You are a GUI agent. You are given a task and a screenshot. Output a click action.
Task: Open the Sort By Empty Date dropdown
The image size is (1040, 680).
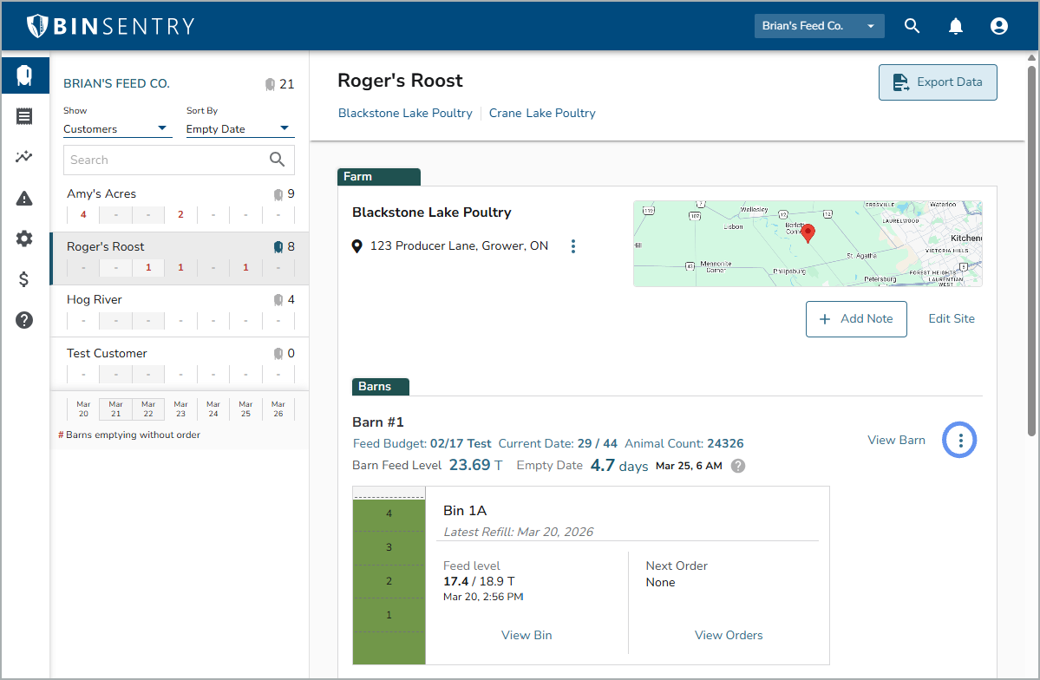click(239, 129)
